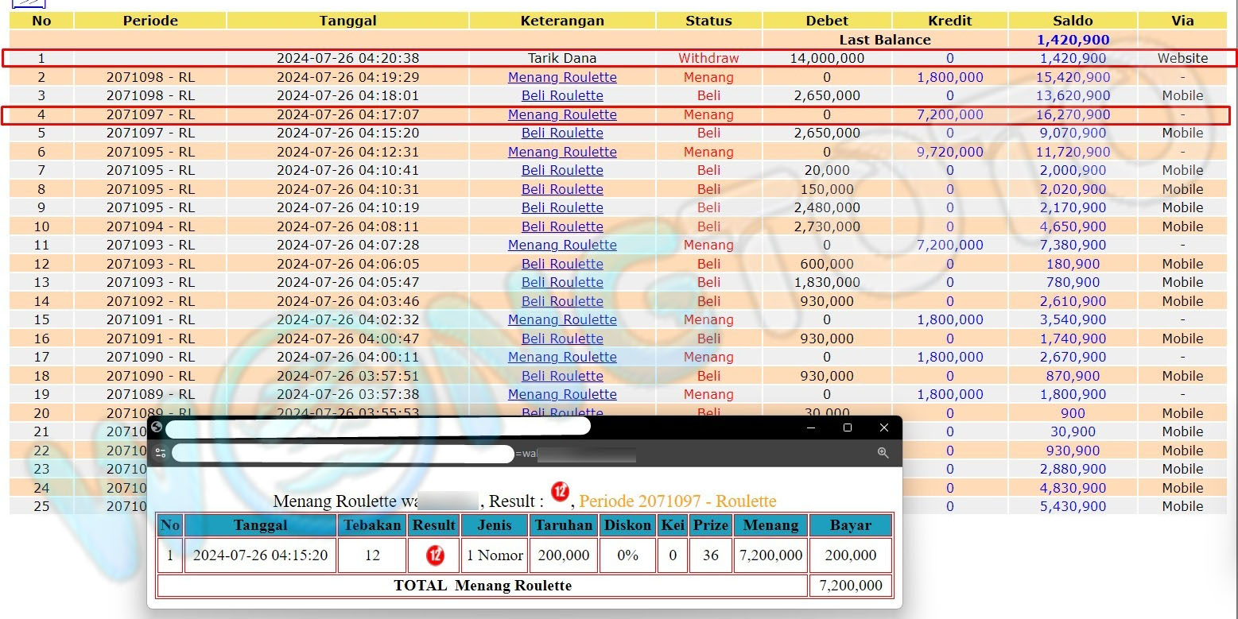This screenshot has height=619, width=1238.
Task: Open Menang Roulette link in row 11
Action: click(x=562, y=245)
